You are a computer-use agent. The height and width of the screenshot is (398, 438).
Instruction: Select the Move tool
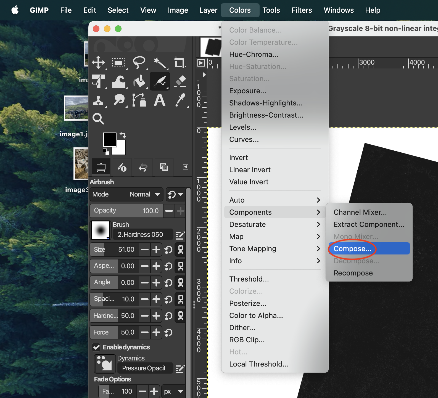click(x=99, y=63)
